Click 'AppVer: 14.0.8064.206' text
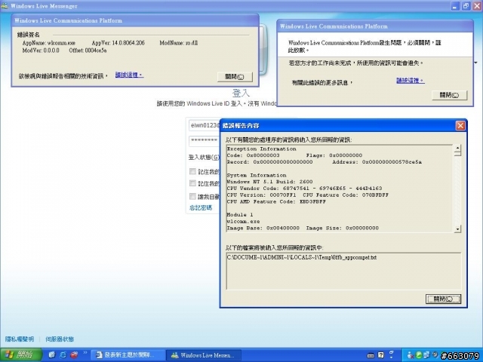The width and height of the screenshot is (483, 362). point(118,43)
